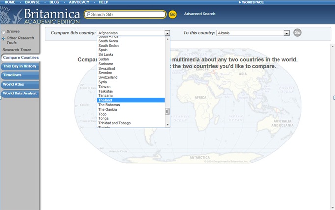Screen dimensions: 335x210
Task: Select highlighted Thailand in the list
Action: pyautogui.click(x=131, y=100)
